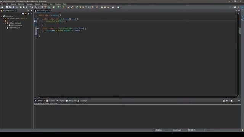Maximize the Project Explorer panel
Screen dimensions: 244x137
pos(31,11)
